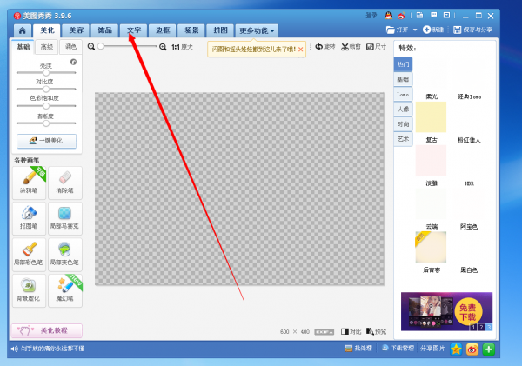Click the 亮度 brightness slider handle
522x366 pixels.
(x=46, y=72)
